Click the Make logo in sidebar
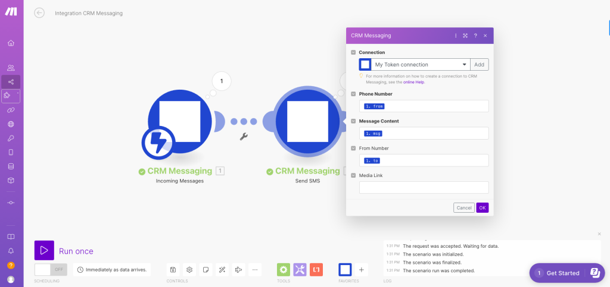This screenshot has width=610, height=287. (x=11, y=12)
